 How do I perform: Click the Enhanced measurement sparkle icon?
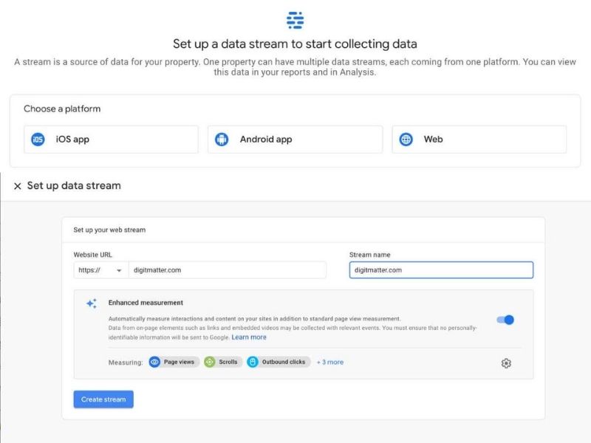coord(92,303)
